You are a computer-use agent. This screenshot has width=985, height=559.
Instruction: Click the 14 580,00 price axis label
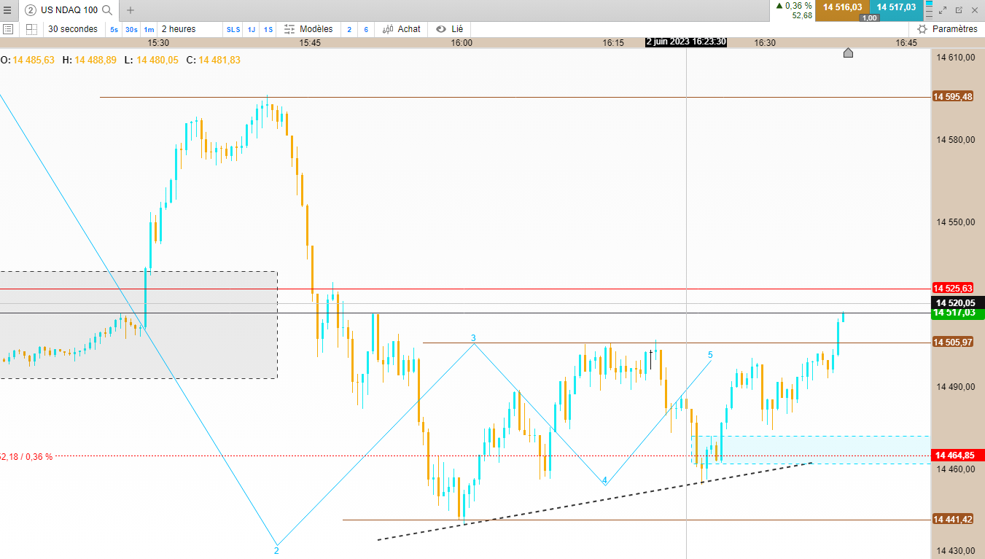(x=956, y=139)
